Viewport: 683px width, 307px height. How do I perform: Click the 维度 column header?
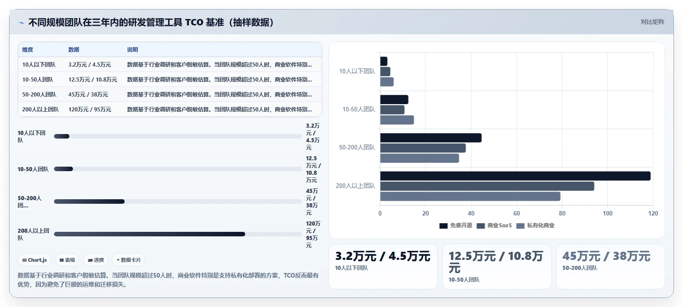28,50
